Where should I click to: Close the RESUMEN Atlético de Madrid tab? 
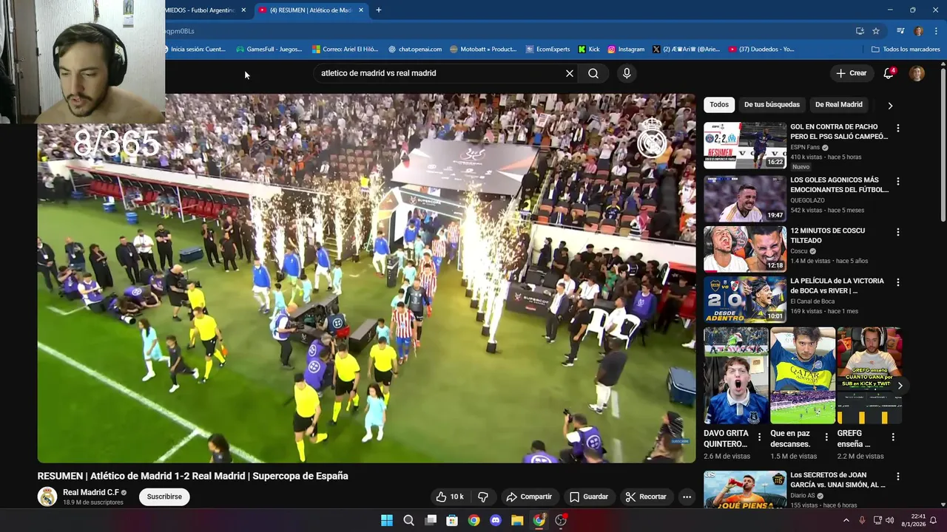point(361,10)
